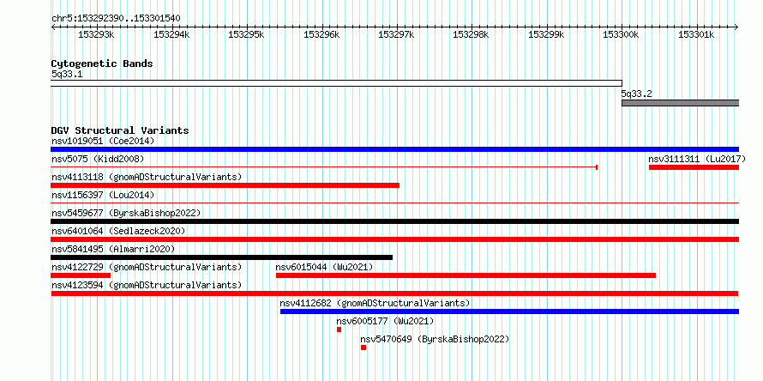Viewport: 763px width, 381px height.
Task: Click the DGV Structural Variants track title
Action: click(120, 130)
